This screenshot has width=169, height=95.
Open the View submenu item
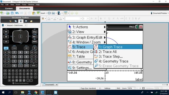(87, 32)
